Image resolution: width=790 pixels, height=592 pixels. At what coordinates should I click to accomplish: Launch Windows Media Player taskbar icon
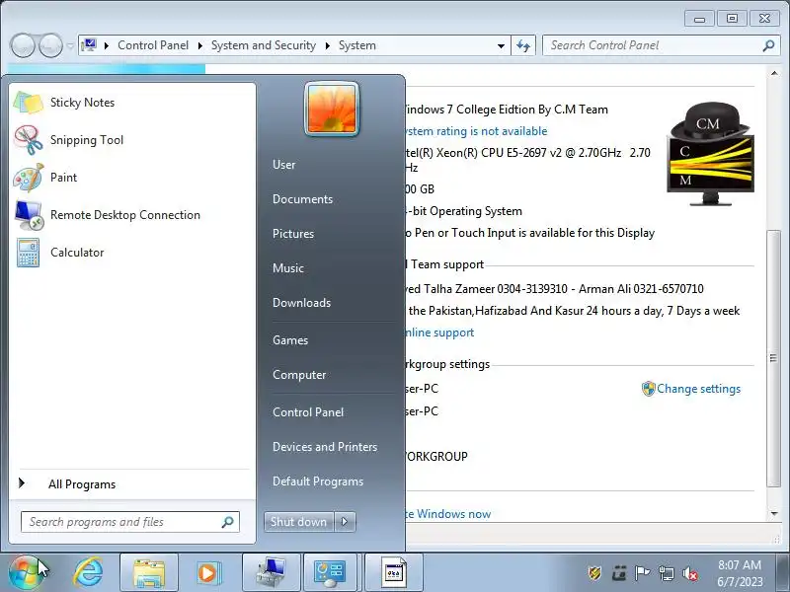(x=207, y=573)
